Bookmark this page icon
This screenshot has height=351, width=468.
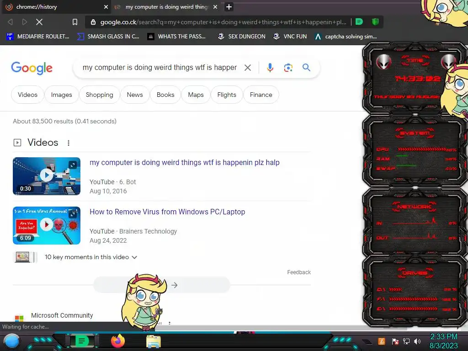click(75, 22)
